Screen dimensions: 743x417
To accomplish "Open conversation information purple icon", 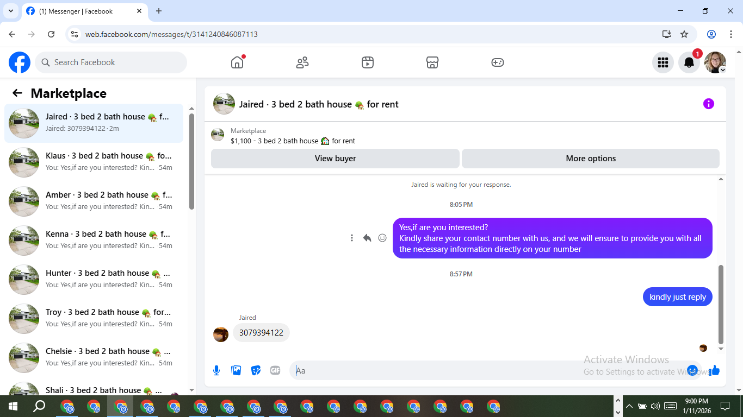I will pos(709,104).
